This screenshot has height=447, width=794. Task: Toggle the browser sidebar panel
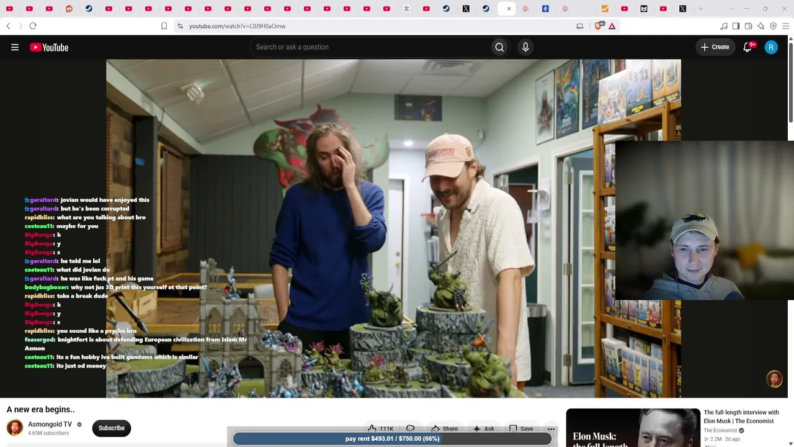click(x=736, y=26)
